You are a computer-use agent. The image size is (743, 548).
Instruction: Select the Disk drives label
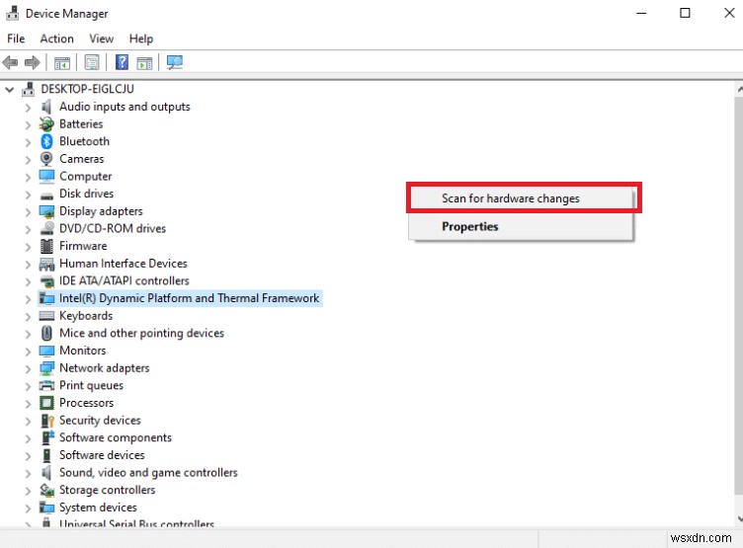pos(86,194)
